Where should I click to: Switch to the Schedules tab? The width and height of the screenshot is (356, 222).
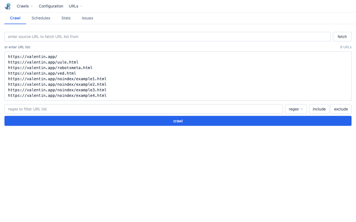click(41, 18)
